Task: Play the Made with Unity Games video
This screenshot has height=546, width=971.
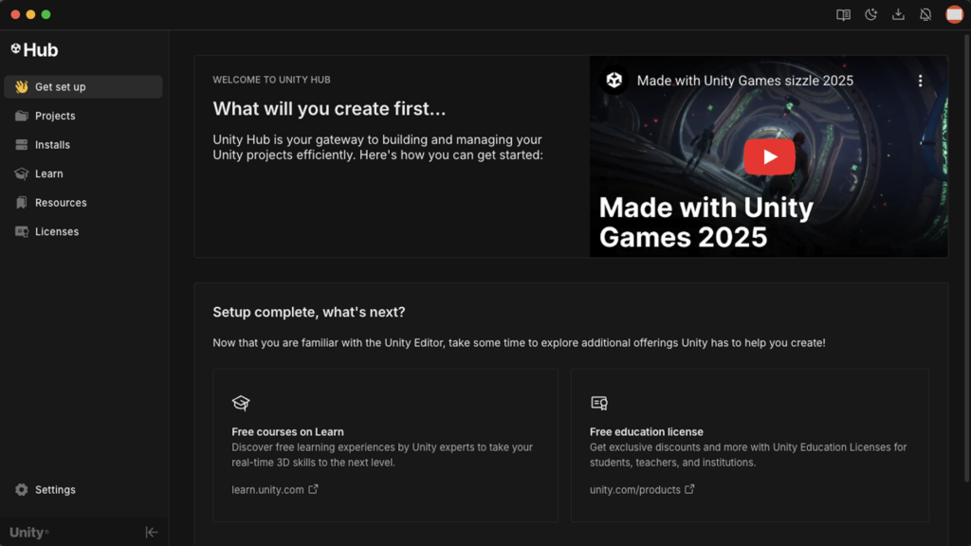Action: [769, 157]
